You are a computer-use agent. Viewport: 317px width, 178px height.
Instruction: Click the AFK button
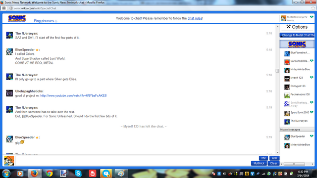274,158
